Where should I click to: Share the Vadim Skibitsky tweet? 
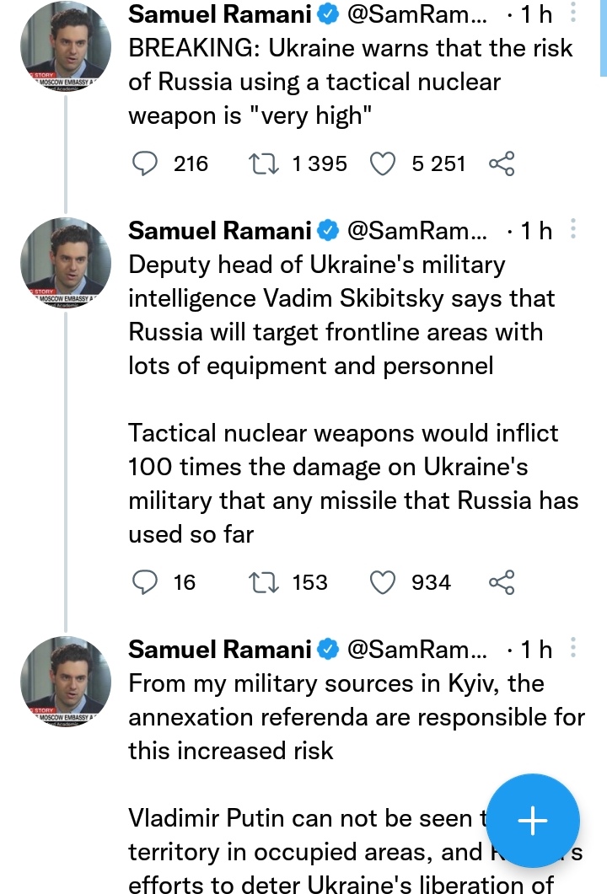pyautogui.click(x=502, y=582)
